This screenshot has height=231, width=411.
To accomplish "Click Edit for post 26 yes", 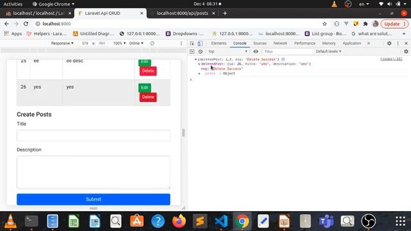I will pyautogui.click(x=144, y=87).
